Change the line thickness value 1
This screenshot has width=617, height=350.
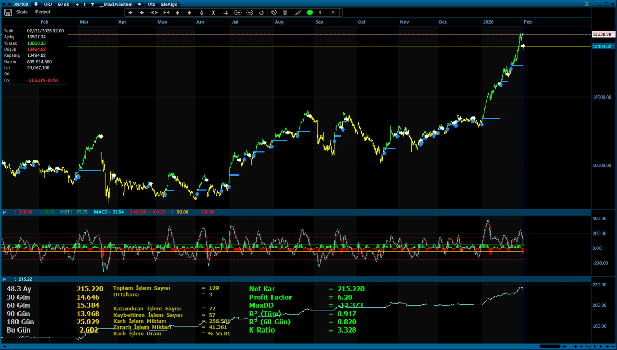(x=320, y=12)
